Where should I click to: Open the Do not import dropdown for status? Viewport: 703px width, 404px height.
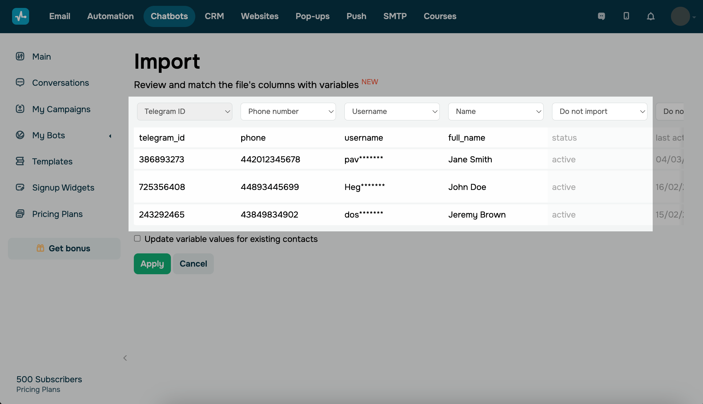(599, 111)
